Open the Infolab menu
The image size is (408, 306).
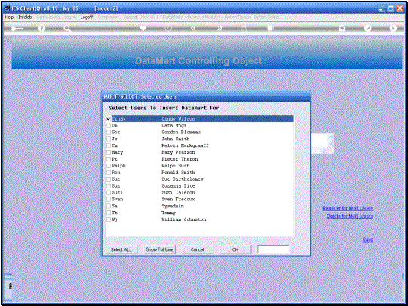(25, 17)
